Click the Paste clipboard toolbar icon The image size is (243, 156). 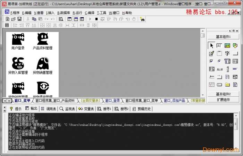pos(40,19)
